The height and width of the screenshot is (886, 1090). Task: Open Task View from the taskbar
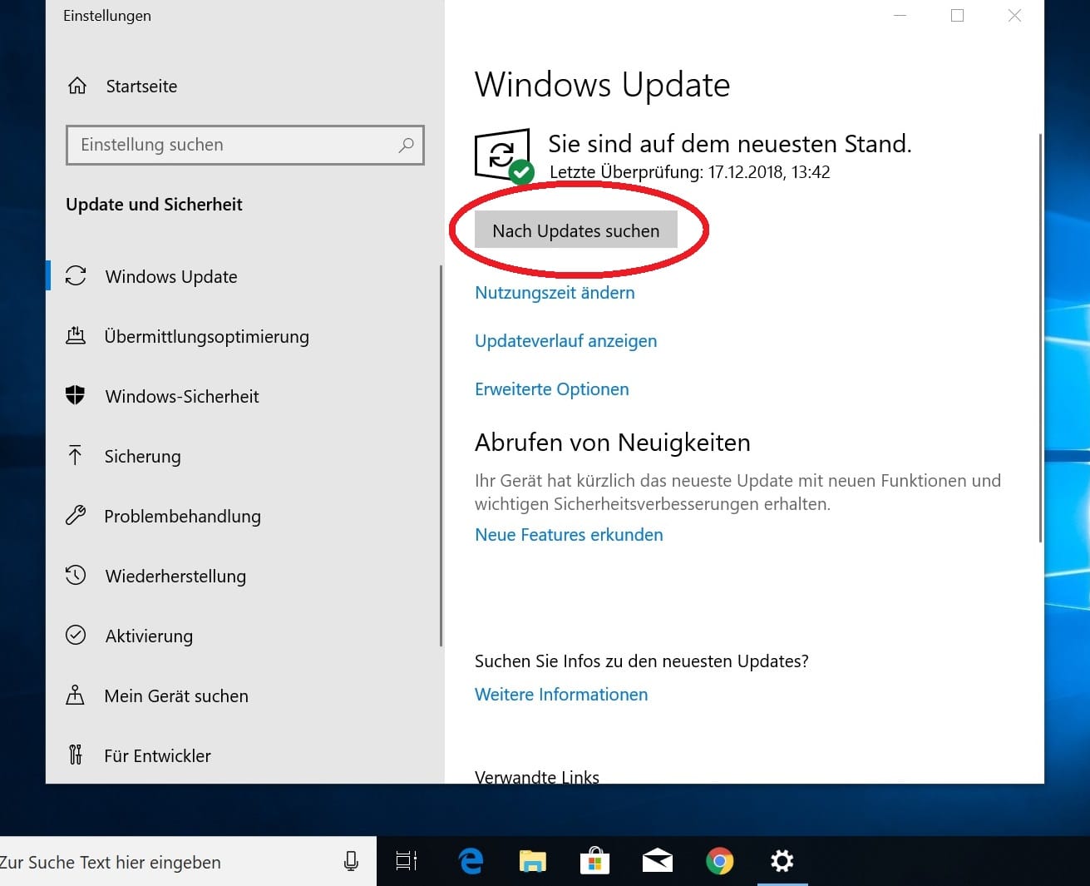pos(407,861)
